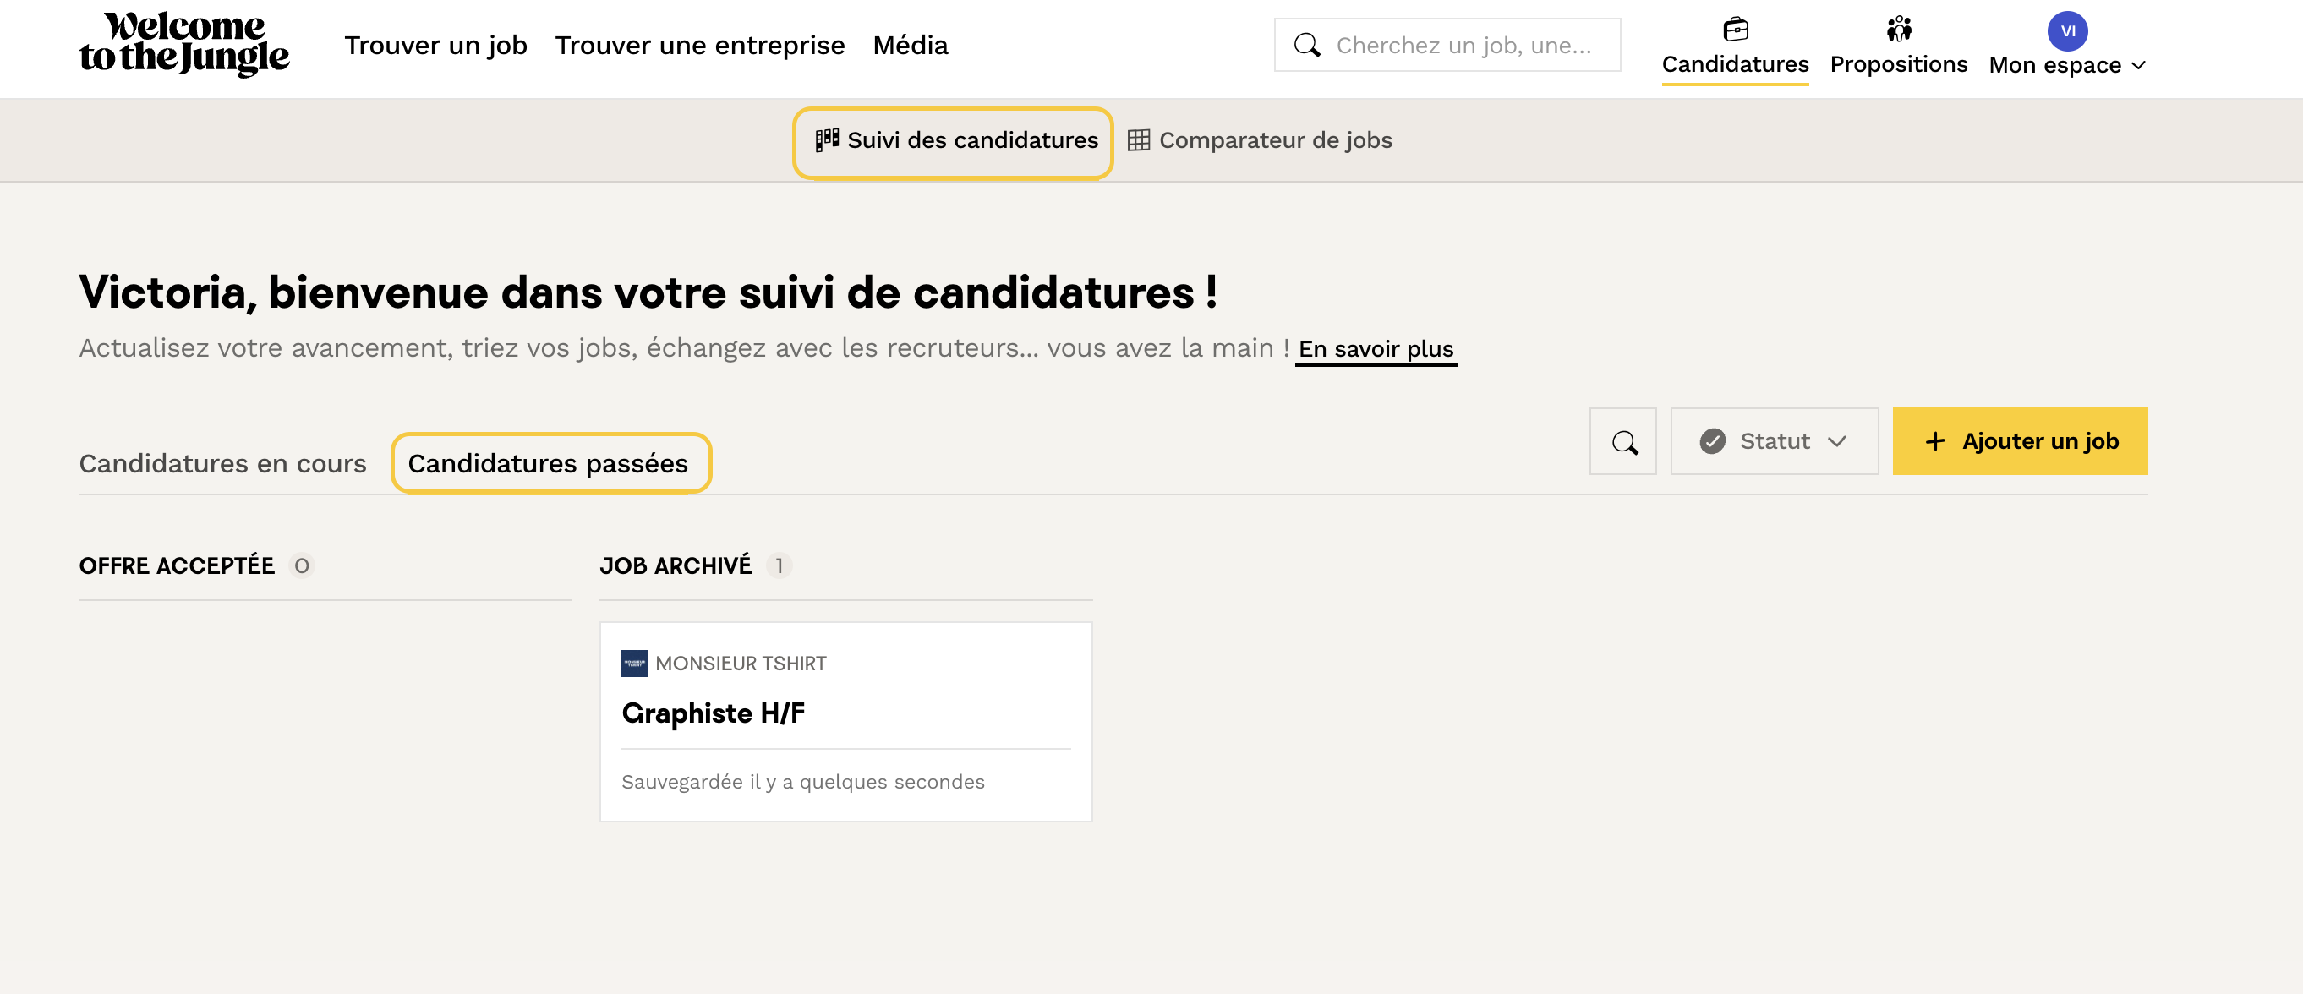This screenshot has height=994, width=2303.
Task: Go to the Média section
Action: tap(909, 46)
